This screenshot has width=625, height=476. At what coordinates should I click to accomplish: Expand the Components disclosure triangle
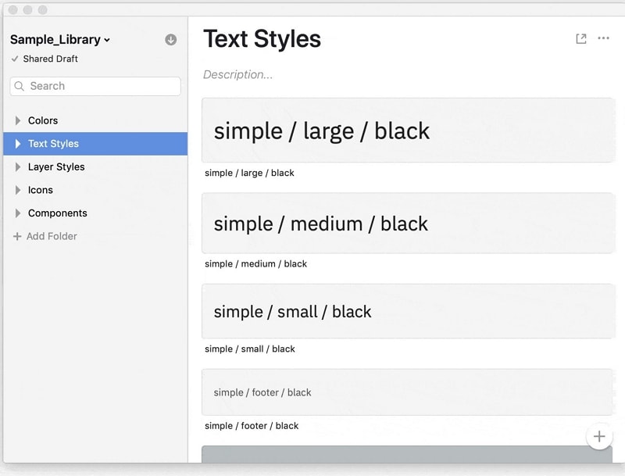[x=18, y=213]
